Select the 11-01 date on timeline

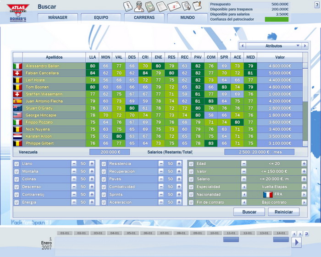[x=231, y=233]
